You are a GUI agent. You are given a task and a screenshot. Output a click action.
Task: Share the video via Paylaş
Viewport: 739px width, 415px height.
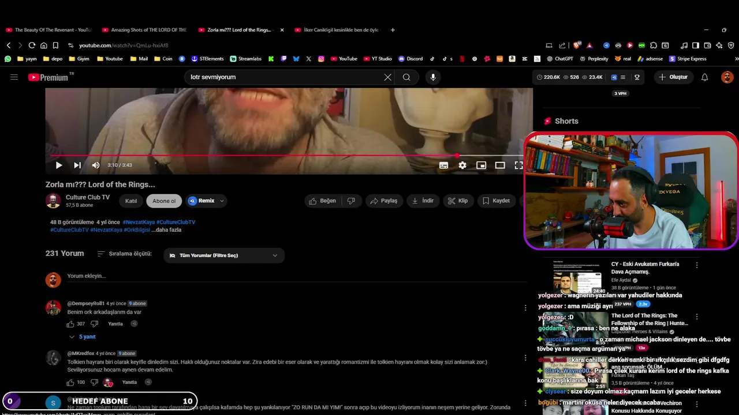(384, 201)
